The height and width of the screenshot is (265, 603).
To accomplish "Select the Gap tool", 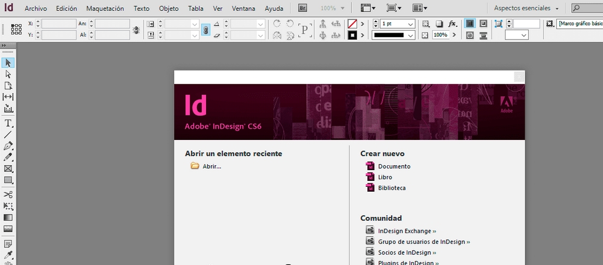I will click(x=8, y=97).
